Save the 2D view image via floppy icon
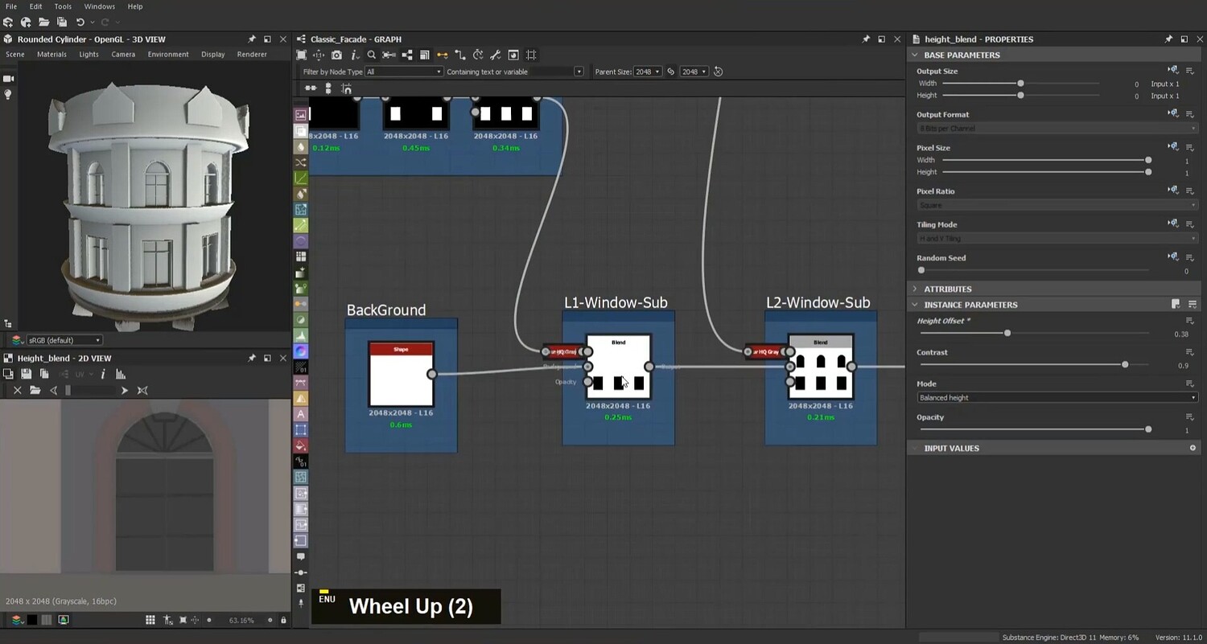Image resolution: width=1207 pixels, height=644 pixels. (27, 373)
